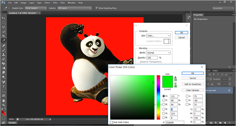Select the Quick Selection tool

tap(3, 32)
